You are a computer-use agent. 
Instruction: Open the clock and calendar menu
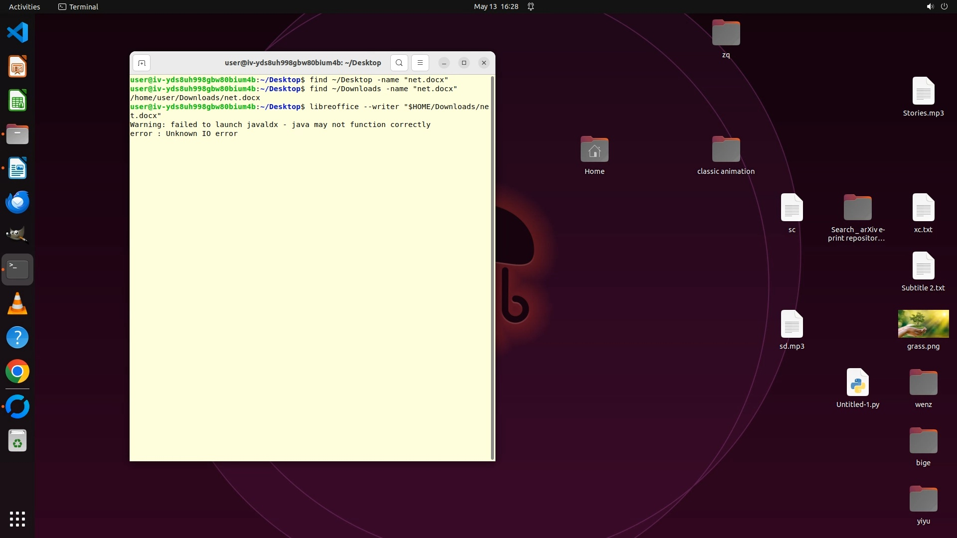[x=496, y=6]
